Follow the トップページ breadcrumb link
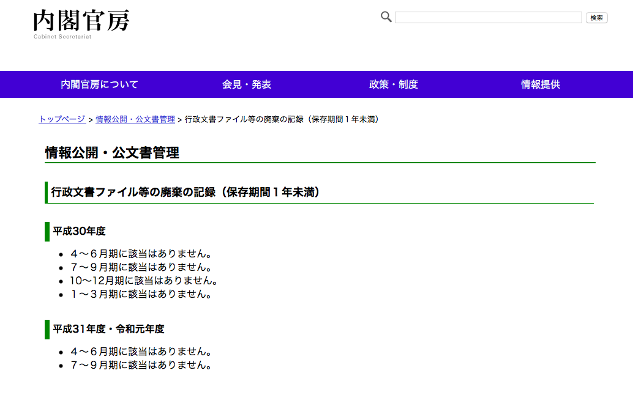633x395 pixels. pyautogui.click(x=62, y=119)
